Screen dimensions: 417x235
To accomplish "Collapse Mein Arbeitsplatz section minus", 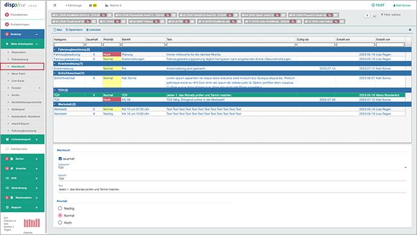I will pyautogui.click(x=37, y=44).
